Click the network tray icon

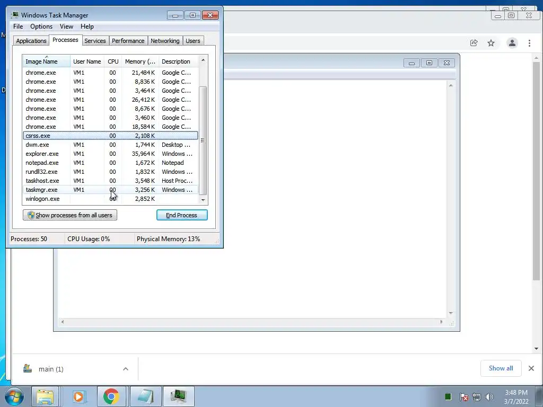(x=477, y=397)
